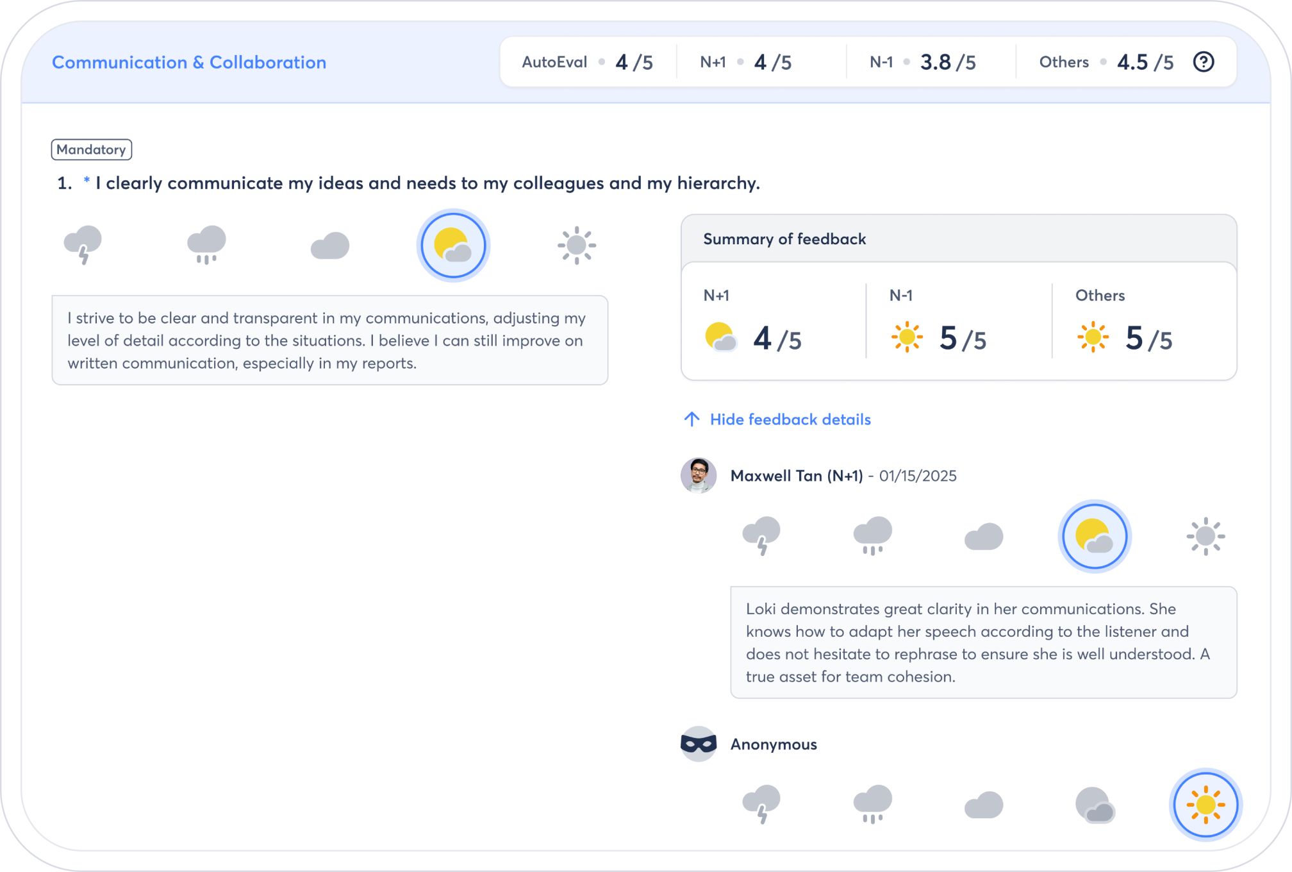This screenshot has height=872, width=1292.
Task: Select rainy cloud rating in self-evaluation
Action: click(206, 245)
